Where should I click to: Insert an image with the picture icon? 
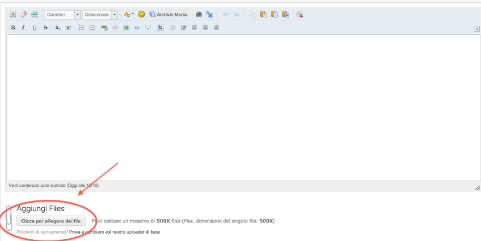pos(126,28)
